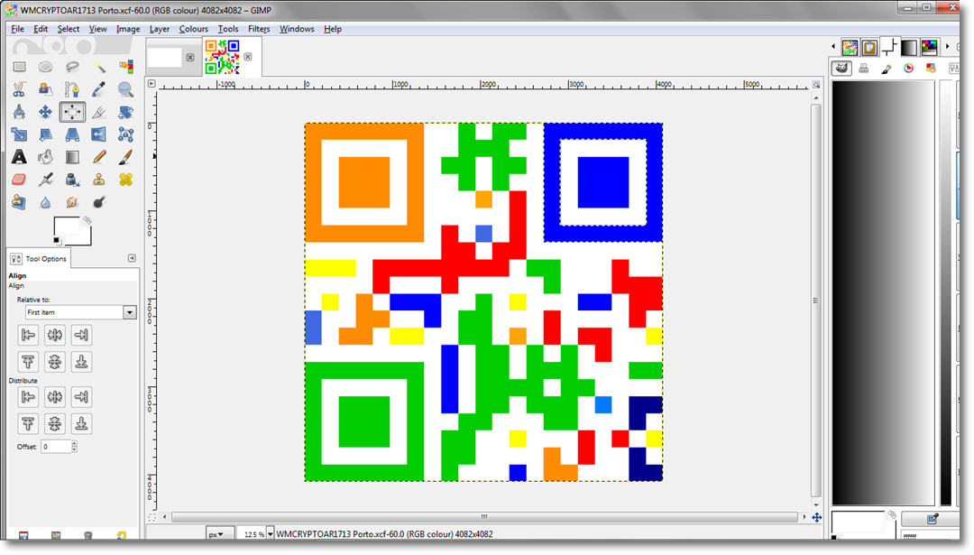Open the File menu
This screenshot has width=974, height=555.
17,29
